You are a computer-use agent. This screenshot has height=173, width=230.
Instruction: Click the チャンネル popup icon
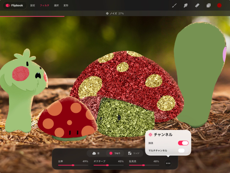pos(150,134)
